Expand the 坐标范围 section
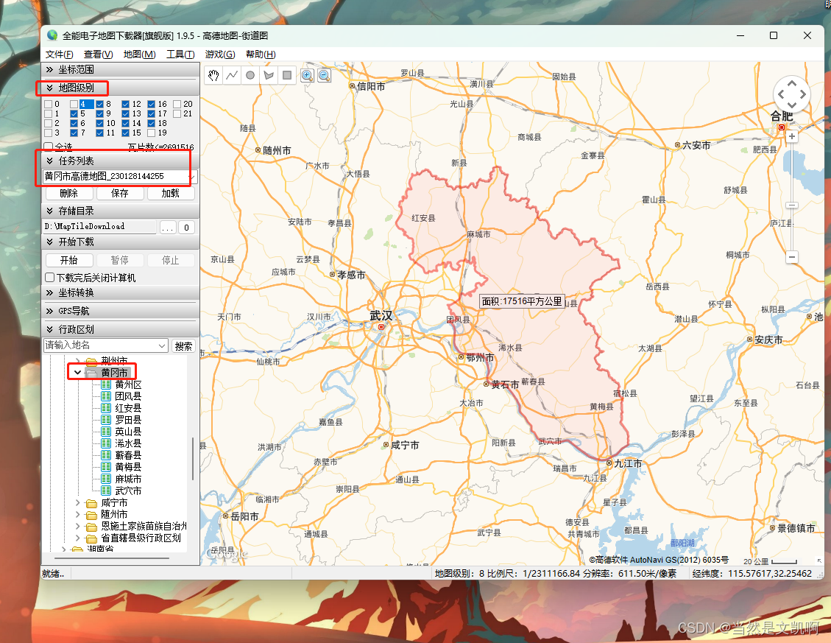The image size is (831, 643). point(72,68)
